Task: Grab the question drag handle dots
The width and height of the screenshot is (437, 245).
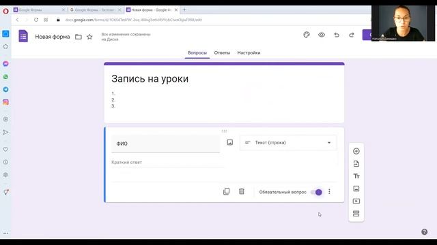Action: 224,131
